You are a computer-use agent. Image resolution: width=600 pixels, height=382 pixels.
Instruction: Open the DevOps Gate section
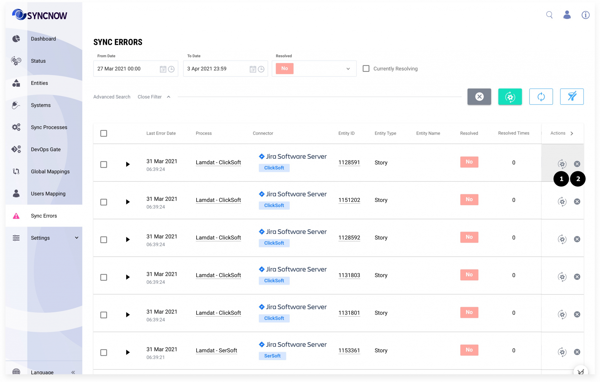point(45,149)
